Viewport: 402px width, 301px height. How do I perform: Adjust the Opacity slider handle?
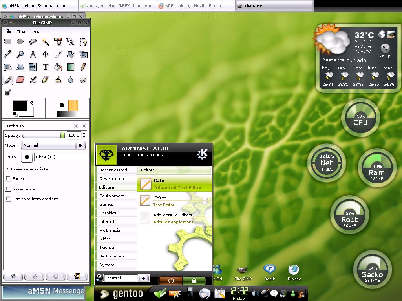click(x=62, y=135)
